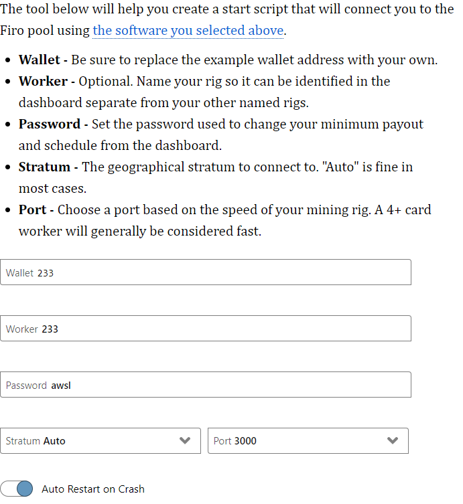
Task: Open the Stratum dropdown
Action: tap(101, 440)
